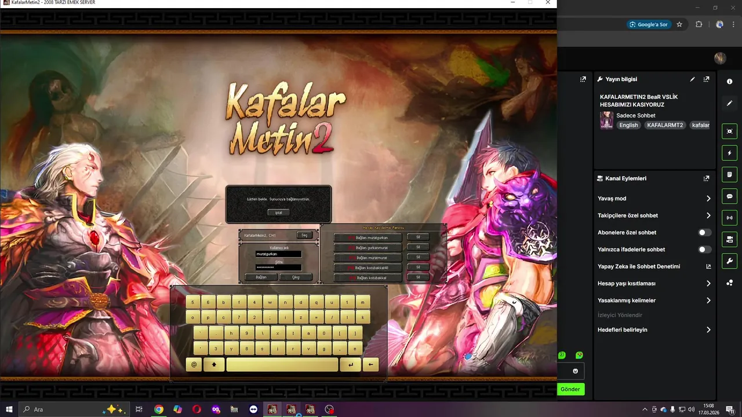Delete saved account kotubakkal48 with Sil
742x417 pixels.
(x=418, y=268)
